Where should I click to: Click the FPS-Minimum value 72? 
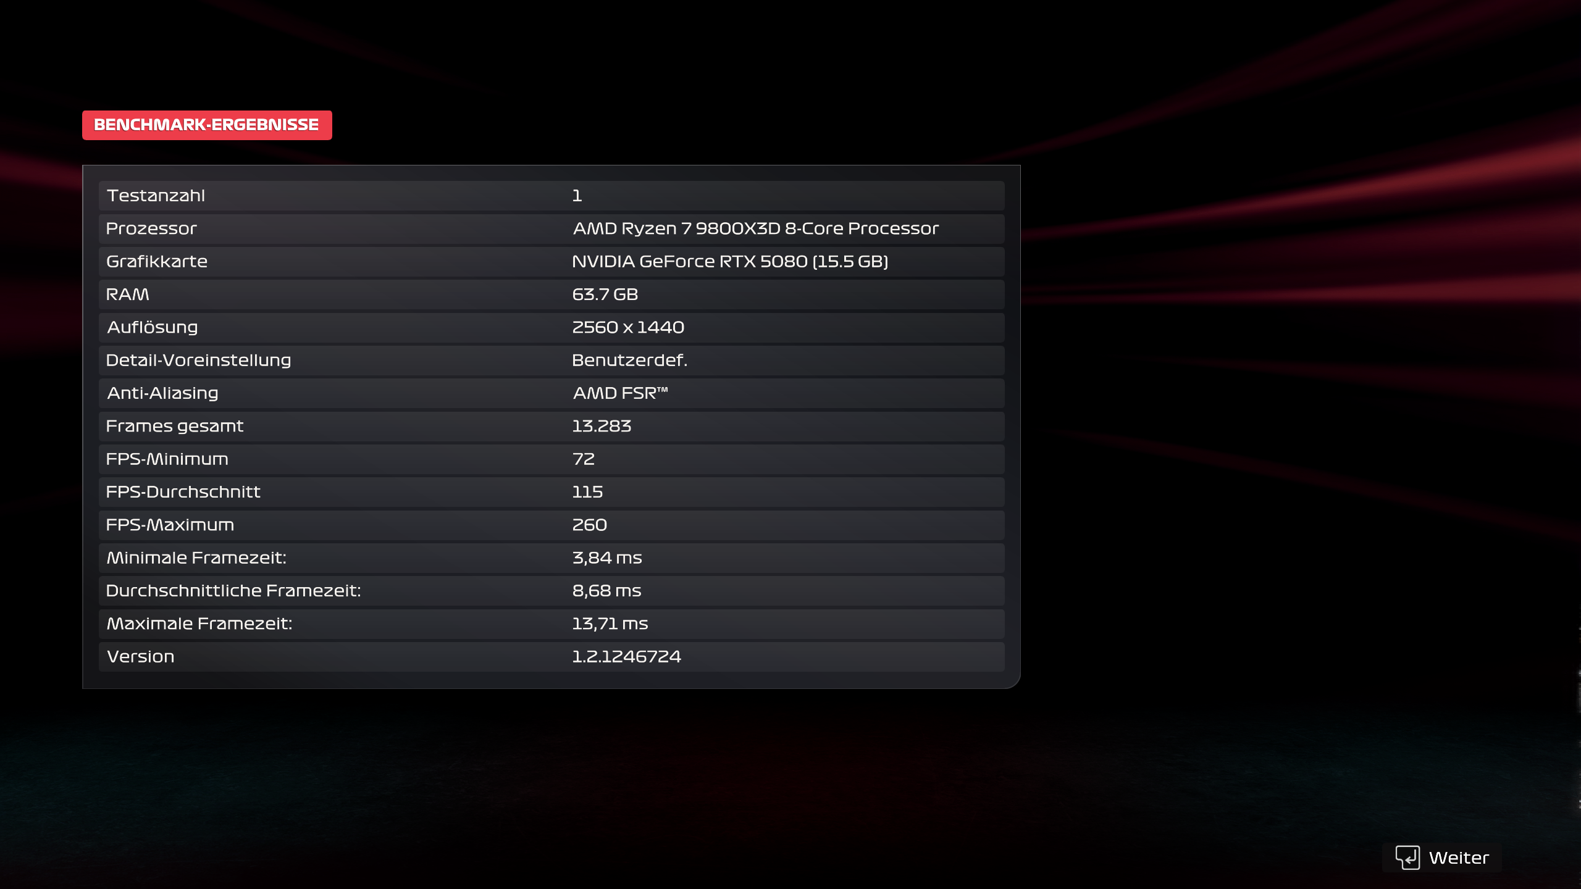click(583, 459)
